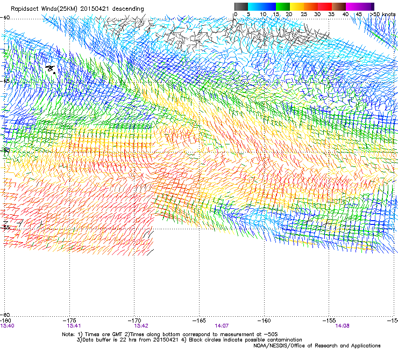Click the '15:41' pass time label
Screen dimensions: 398x349
click(74, 326)
